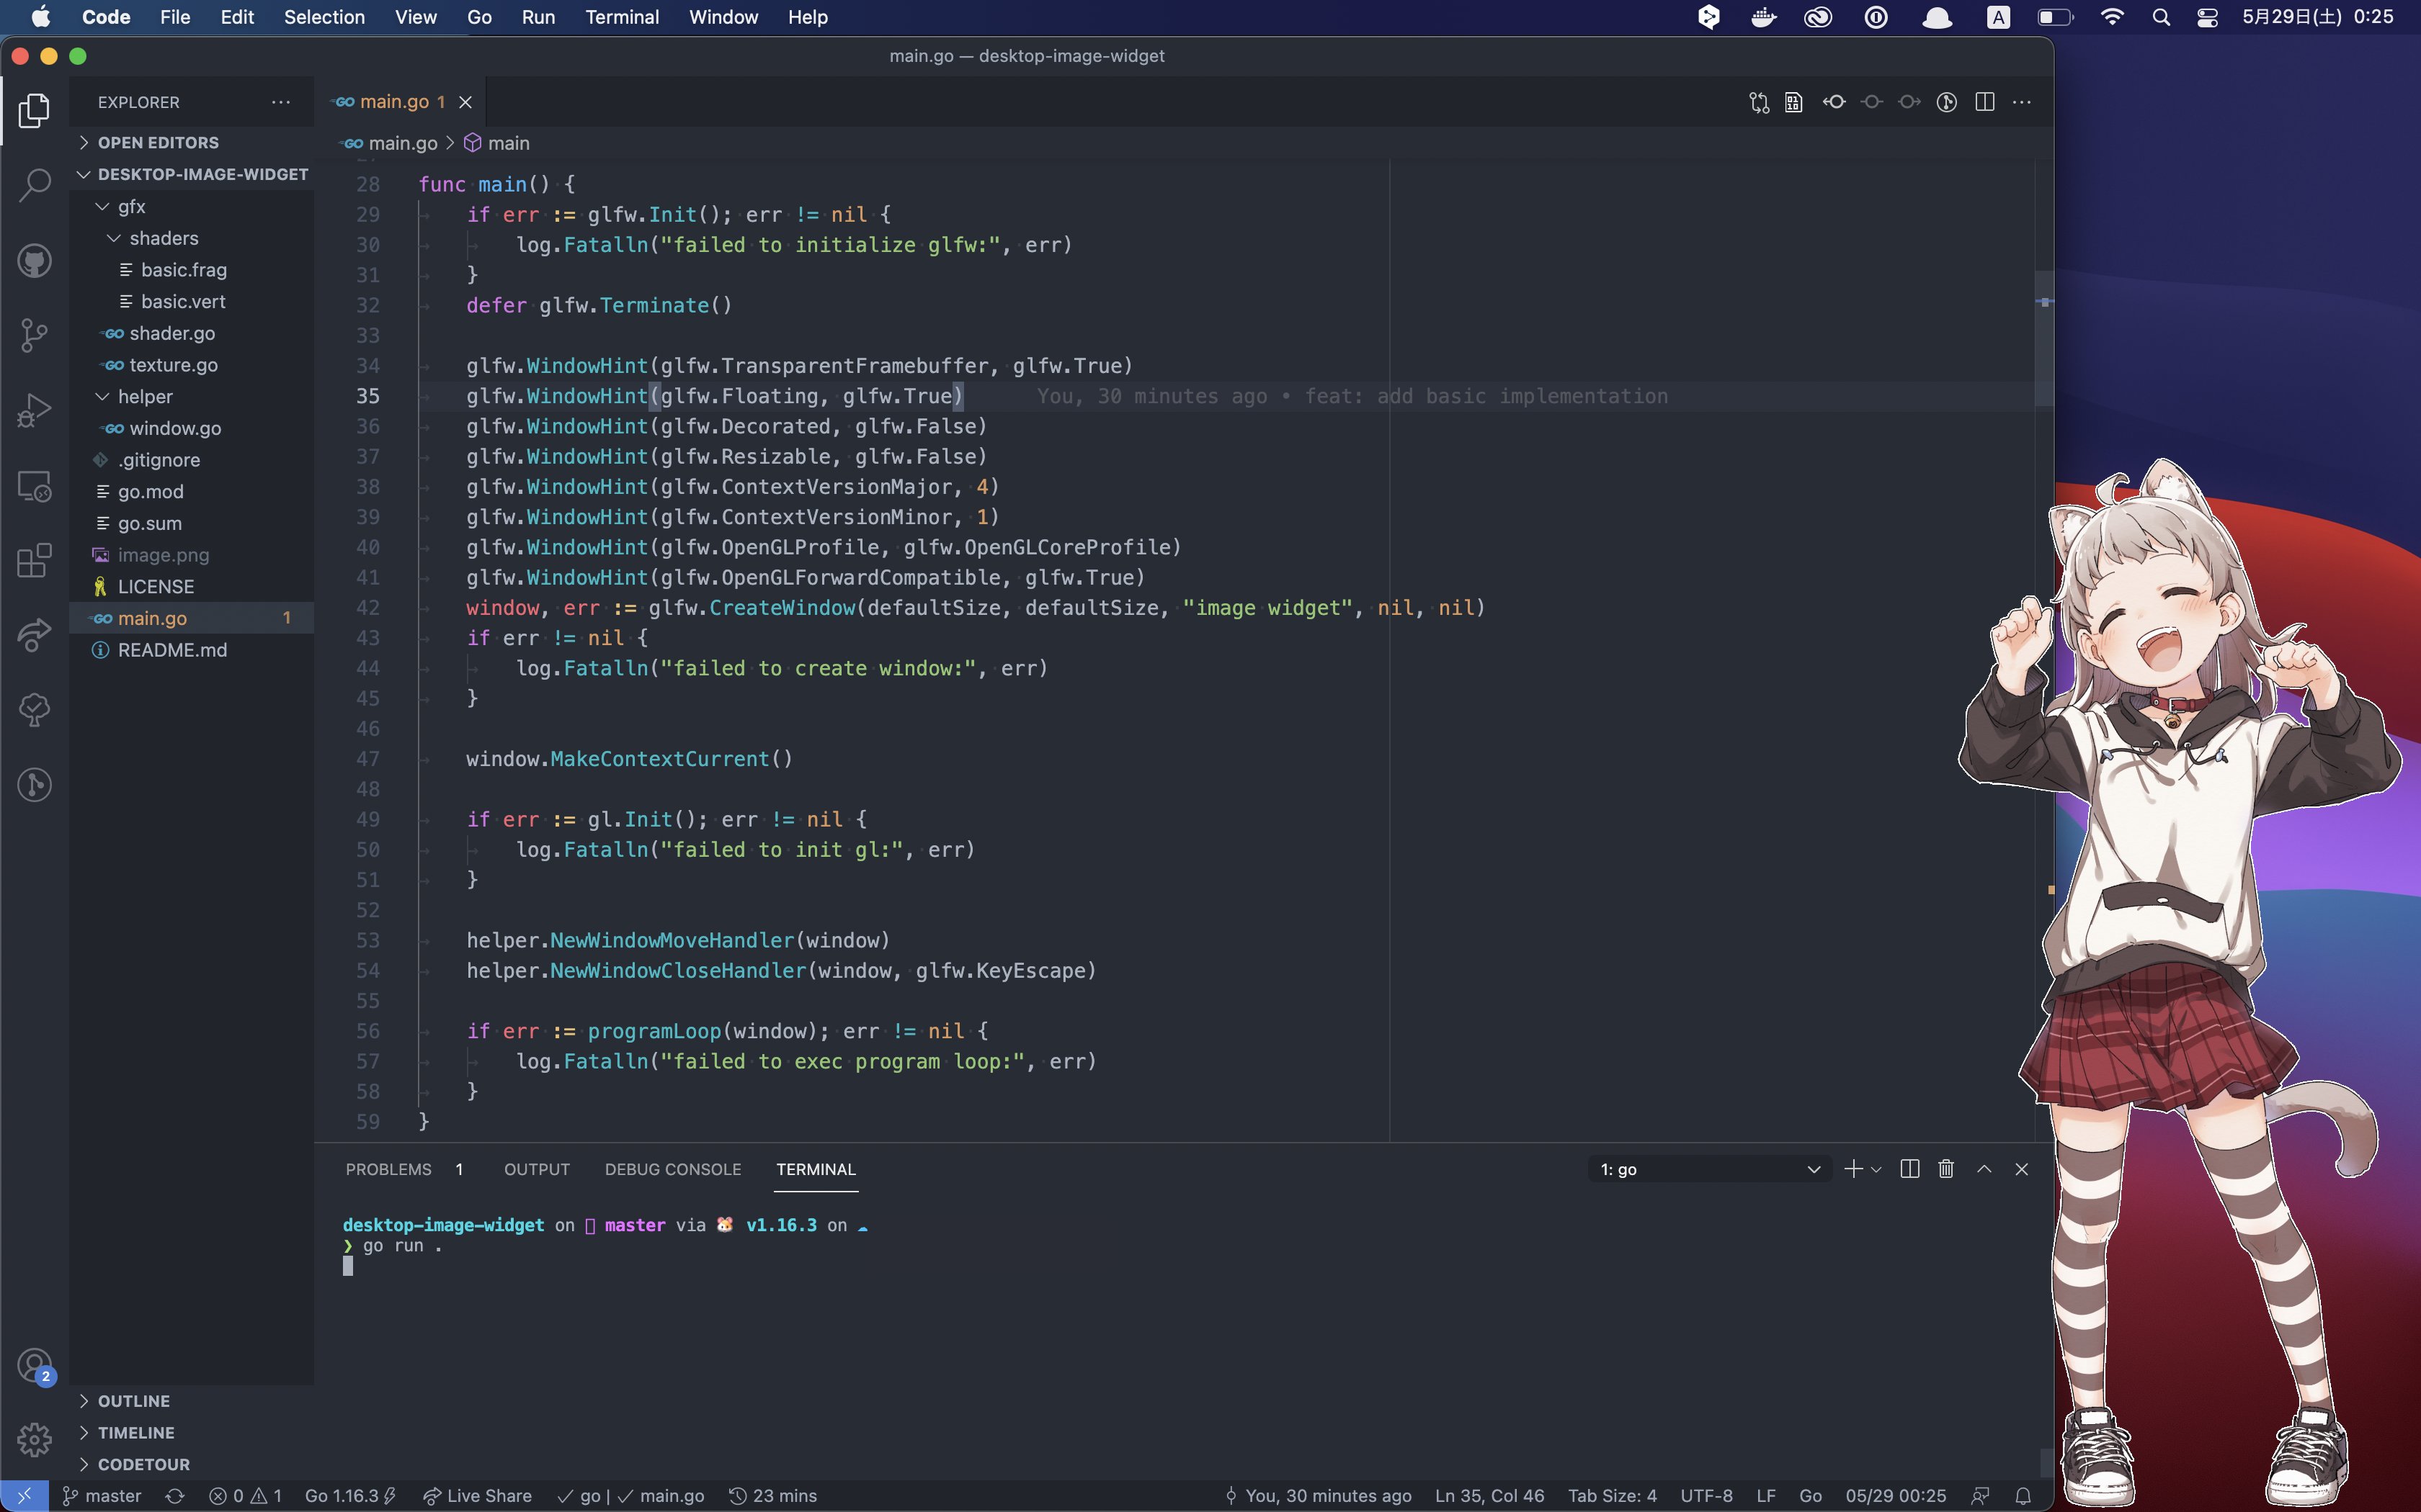This screenshot has height=1512, width=2421.
Task: Click the master branch in status bar
Action: coord(102,1496)
